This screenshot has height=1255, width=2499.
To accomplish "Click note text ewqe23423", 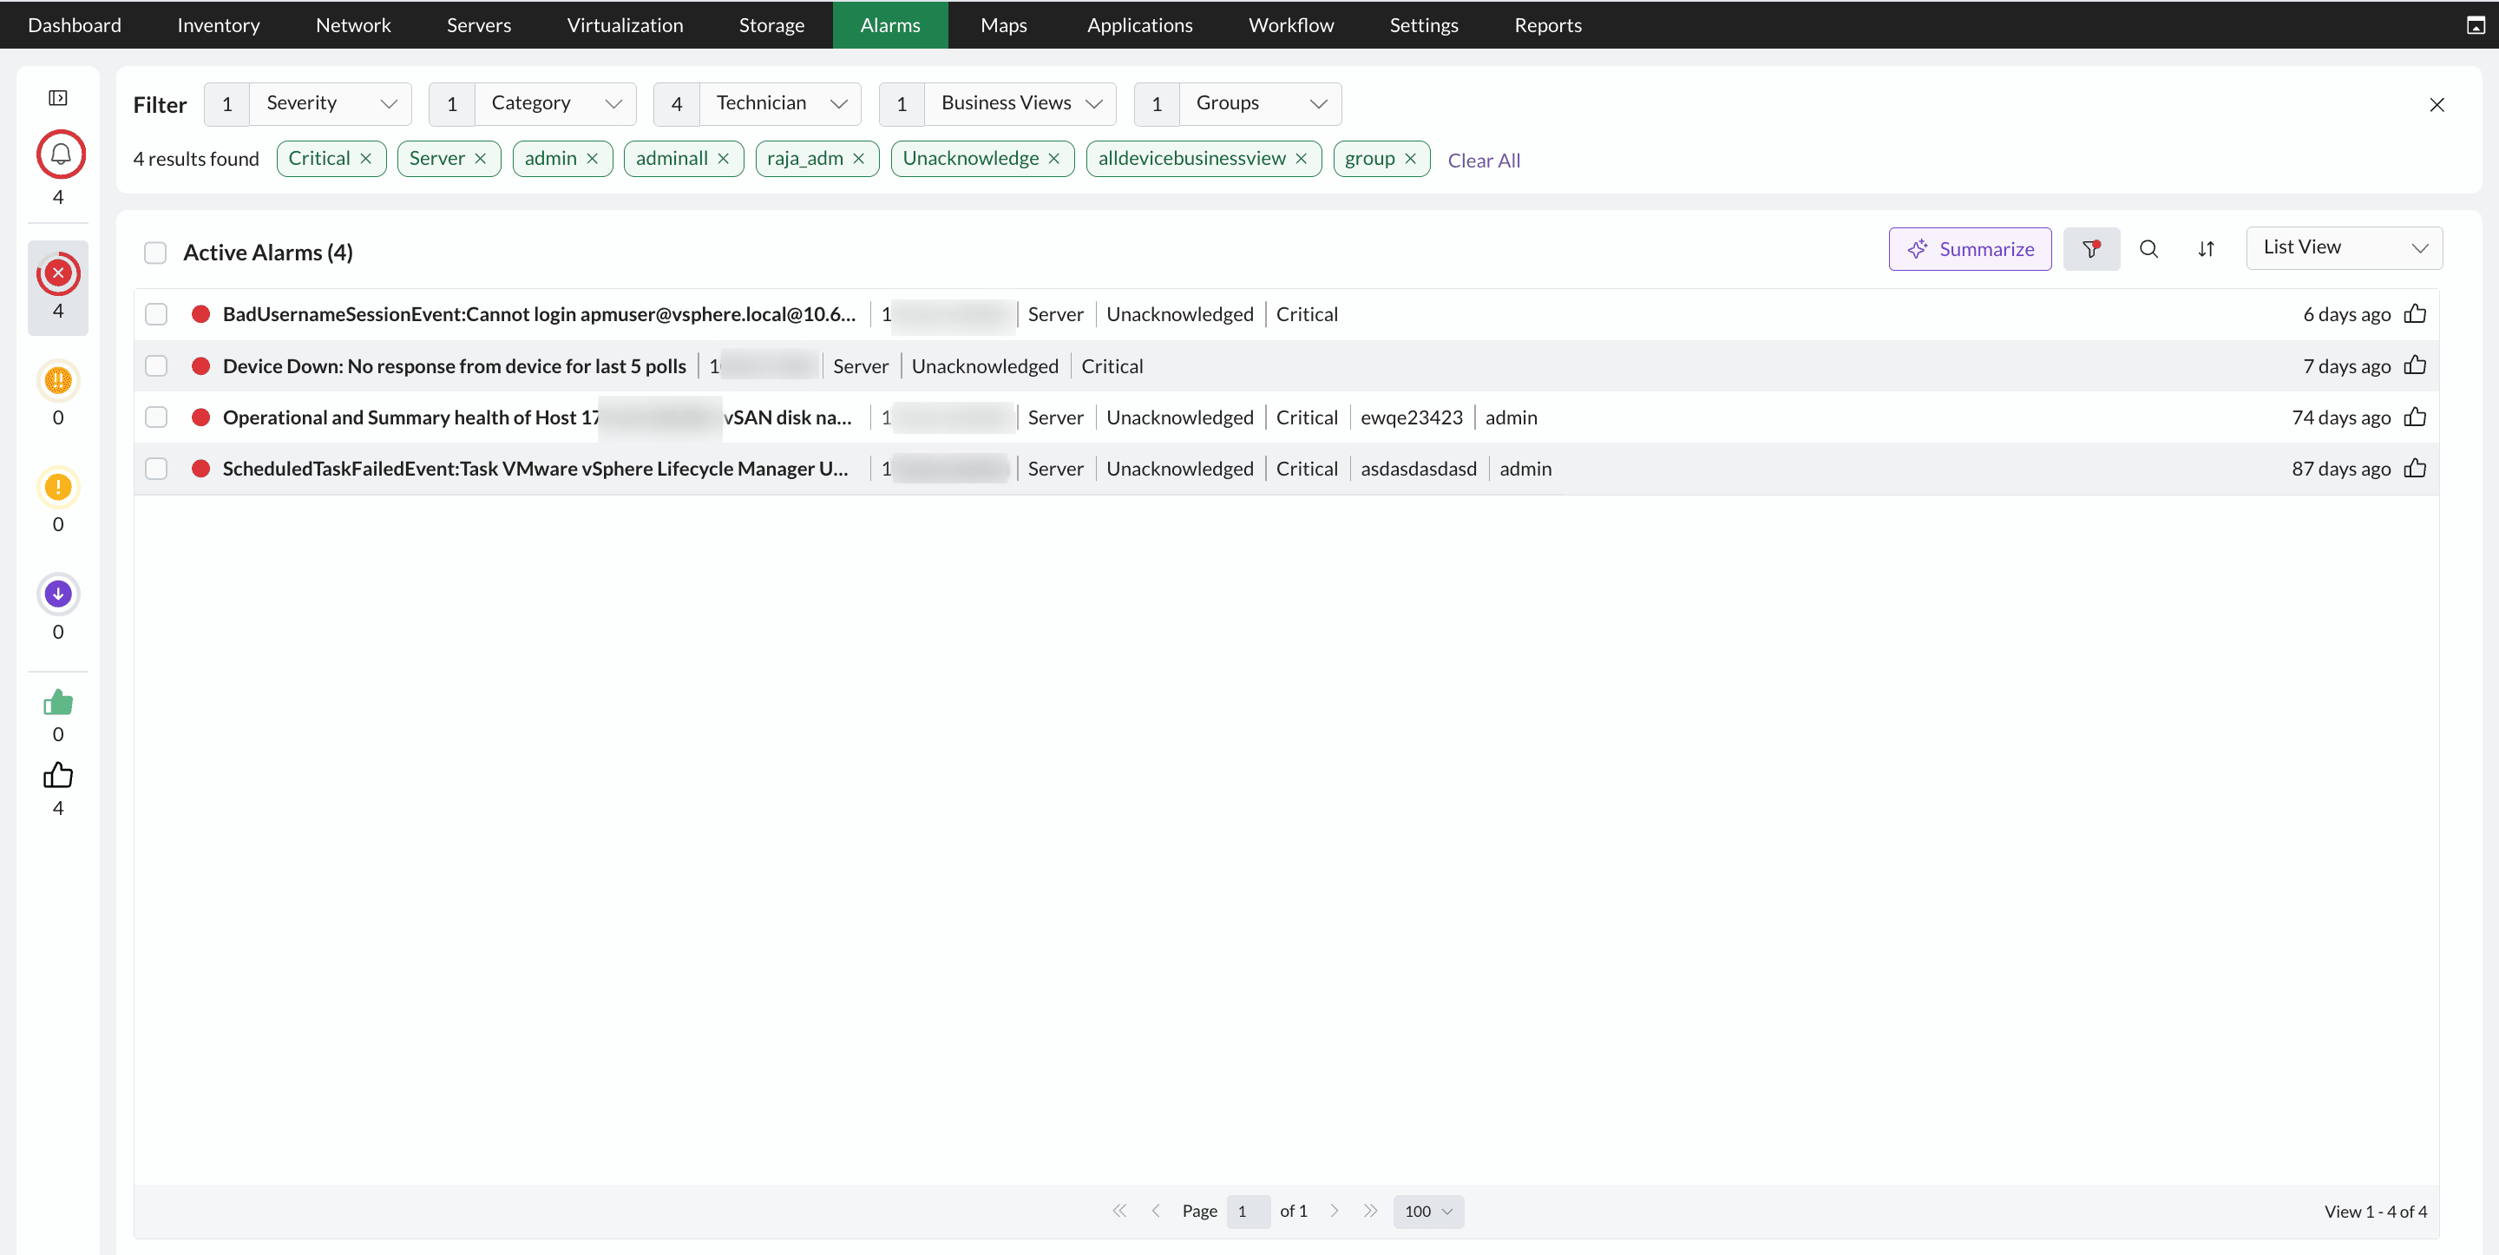I will point(1411,417).
